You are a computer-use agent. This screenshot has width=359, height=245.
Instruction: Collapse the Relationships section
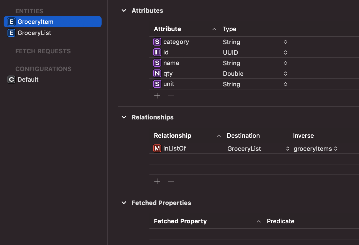tap(124, 117)
